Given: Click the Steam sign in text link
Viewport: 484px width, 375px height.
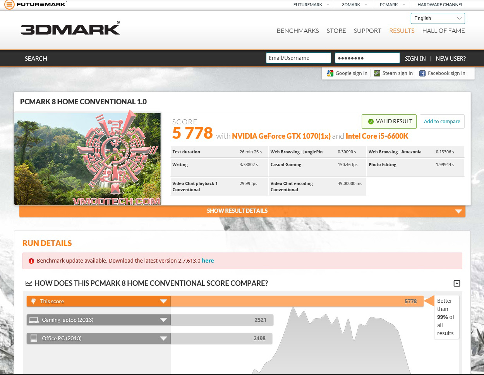Looking at the screenshot, I should tap(398, 73).
